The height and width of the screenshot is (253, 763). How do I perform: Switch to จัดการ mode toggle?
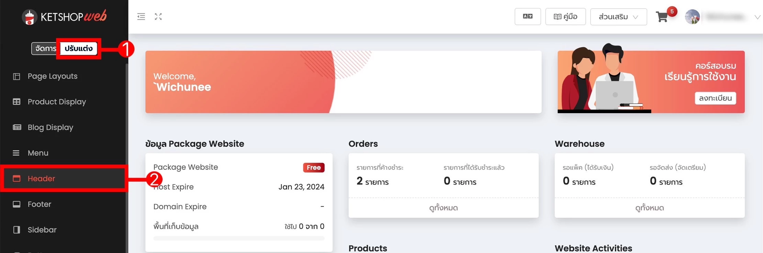45,48
